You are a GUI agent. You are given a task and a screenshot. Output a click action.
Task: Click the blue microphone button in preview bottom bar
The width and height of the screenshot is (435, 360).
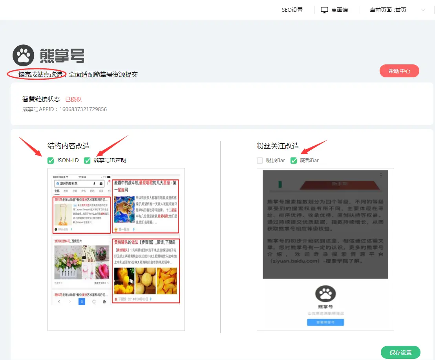pos(82,302)
